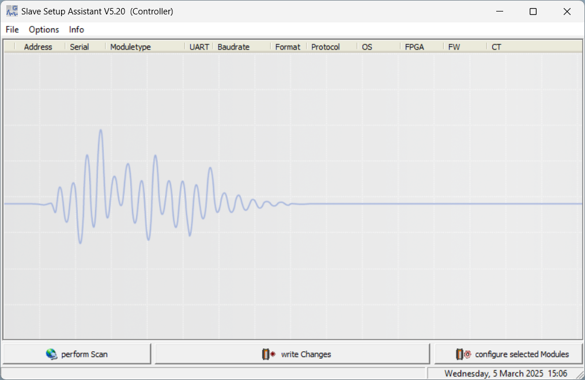Sort the list by Baudrate
Viewport: 585px width, 380px height.
(232, 47)
